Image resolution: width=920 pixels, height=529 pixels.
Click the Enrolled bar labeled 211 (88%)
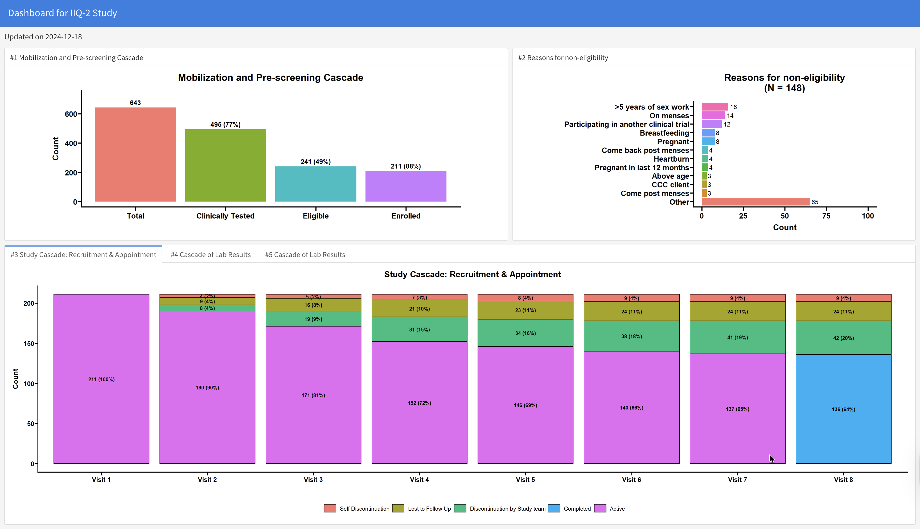tap(406, 186)
